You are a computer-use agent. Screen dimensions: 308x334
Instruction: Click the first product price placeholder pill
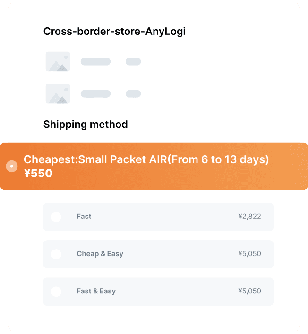(x=133, y=61)
